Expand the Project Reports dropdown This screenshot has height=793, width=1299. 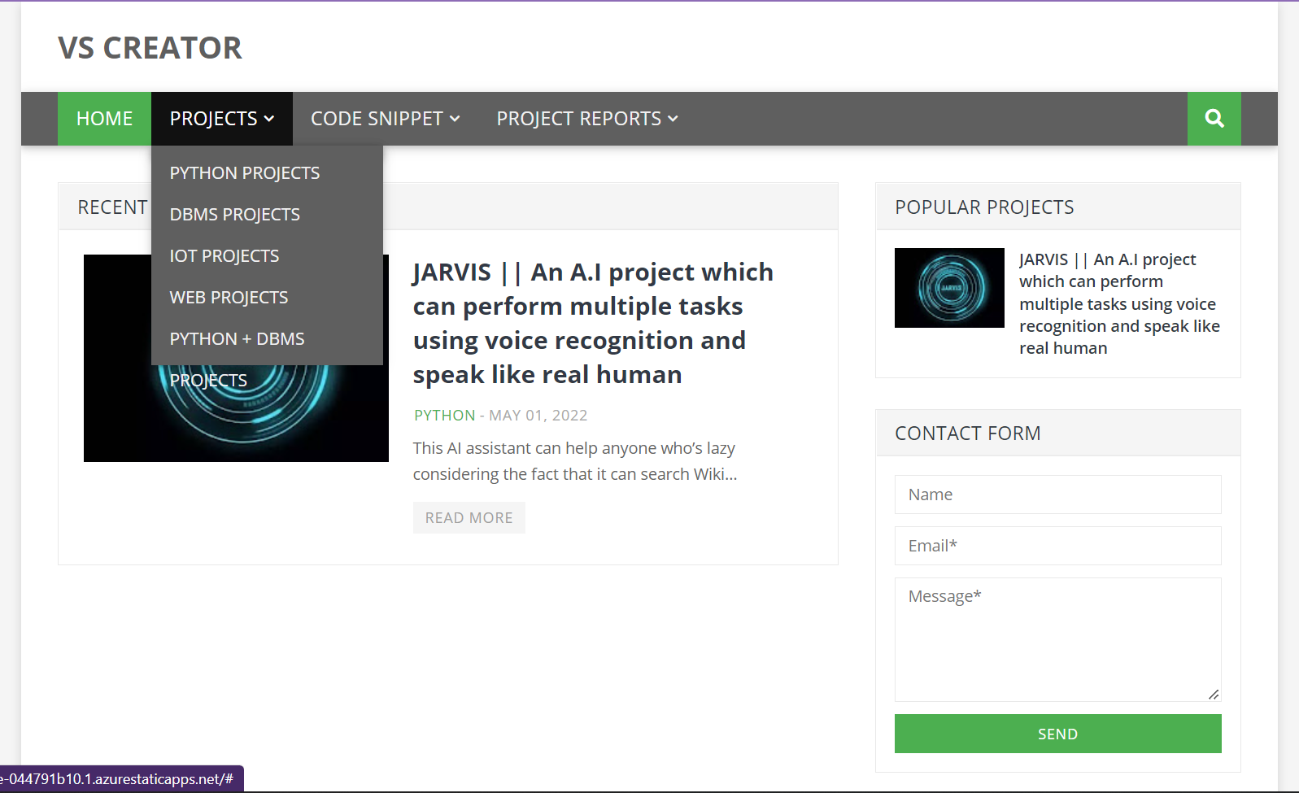tap(587, 119)
